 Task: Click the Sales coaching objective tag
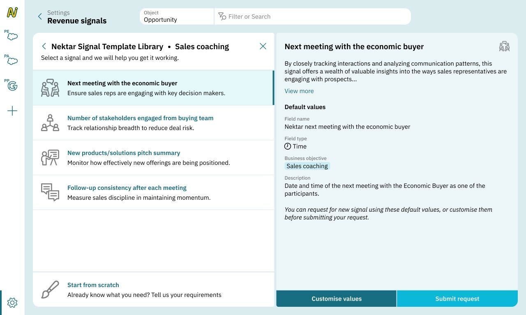(307, 166)
